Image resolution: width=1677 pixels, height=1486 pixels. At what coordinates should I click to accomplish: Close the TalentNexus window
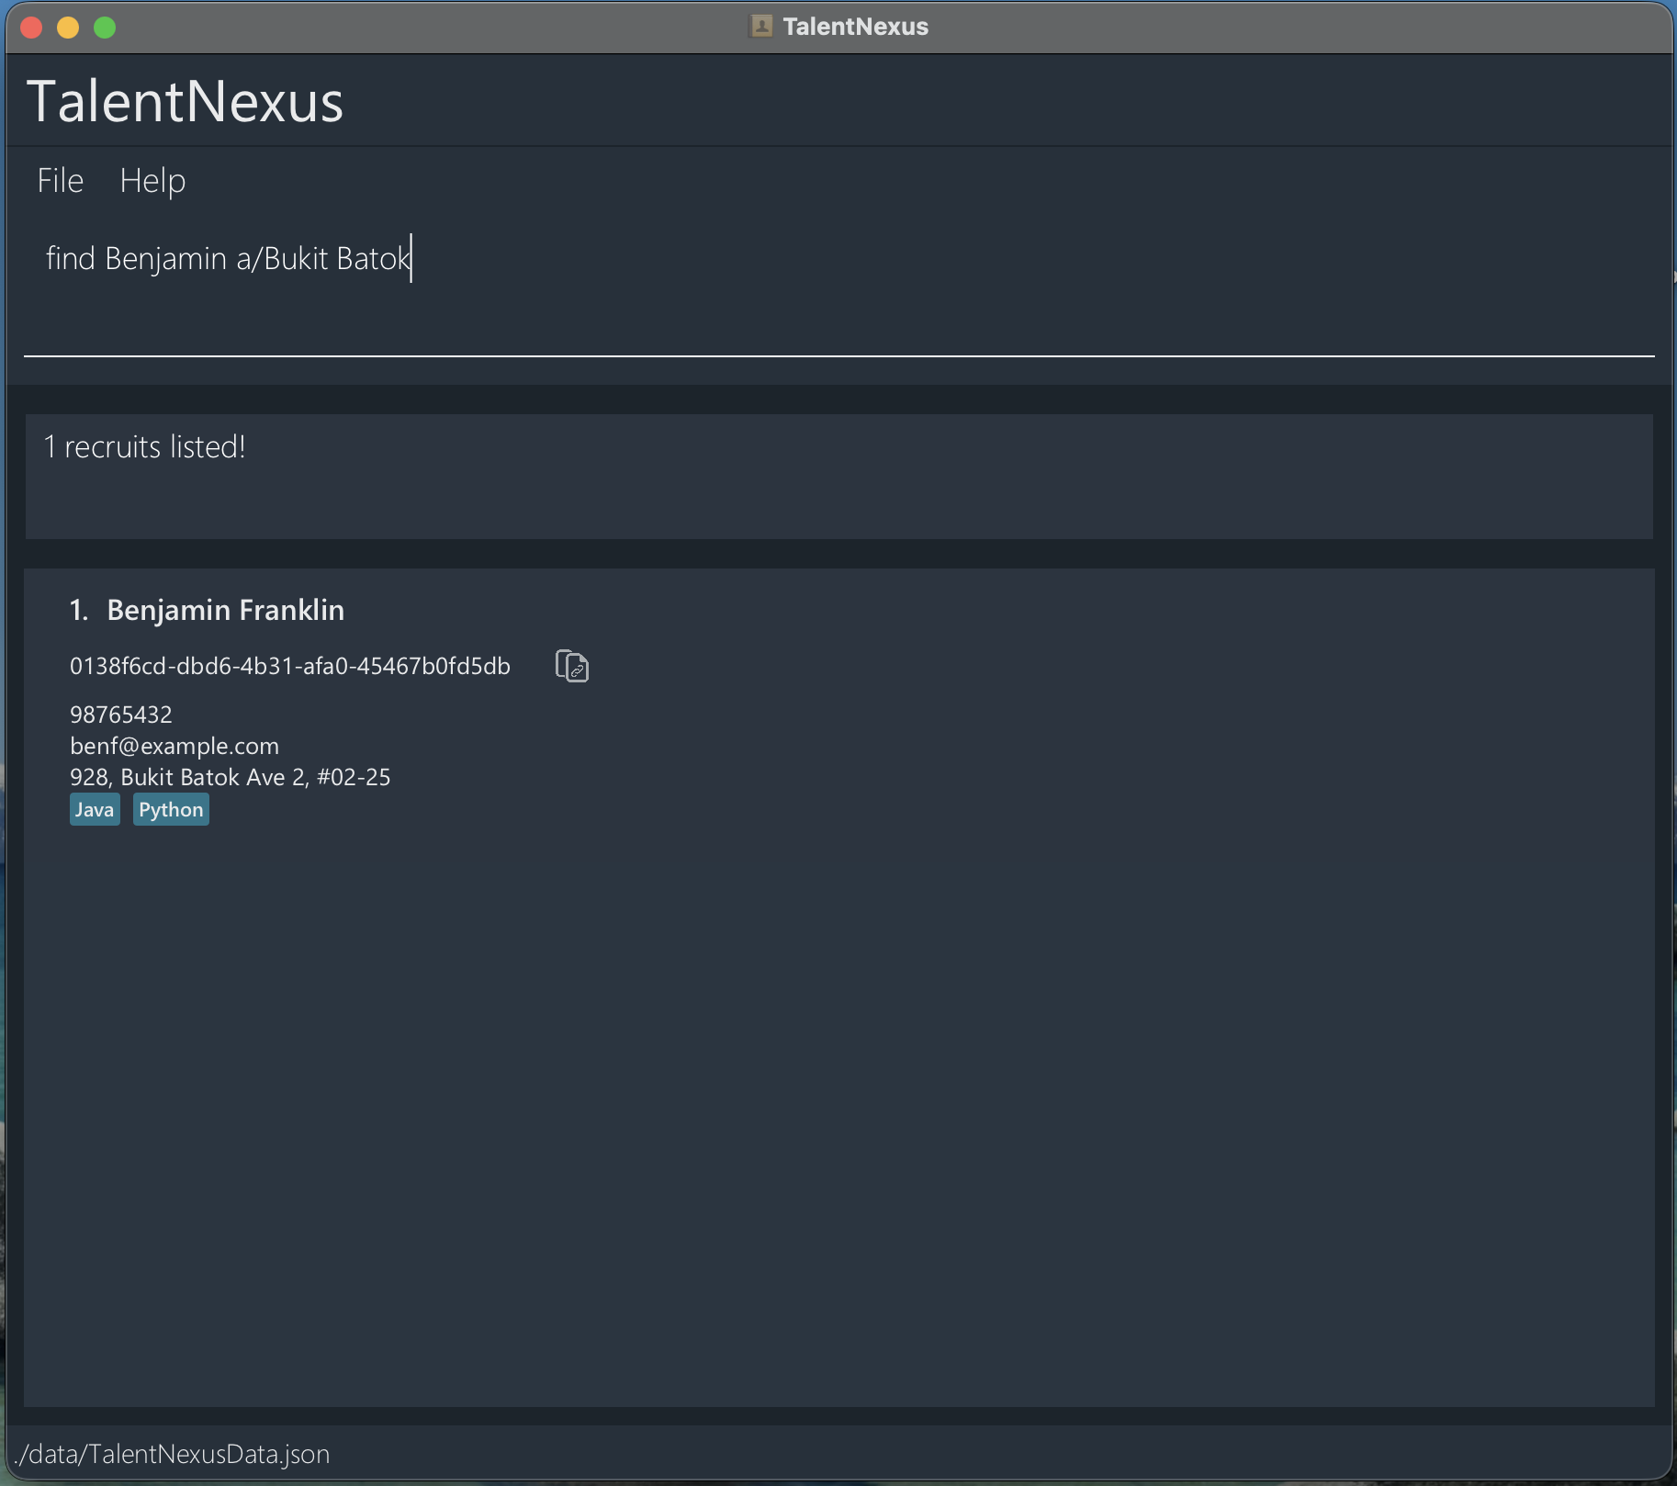click(32, 28)
